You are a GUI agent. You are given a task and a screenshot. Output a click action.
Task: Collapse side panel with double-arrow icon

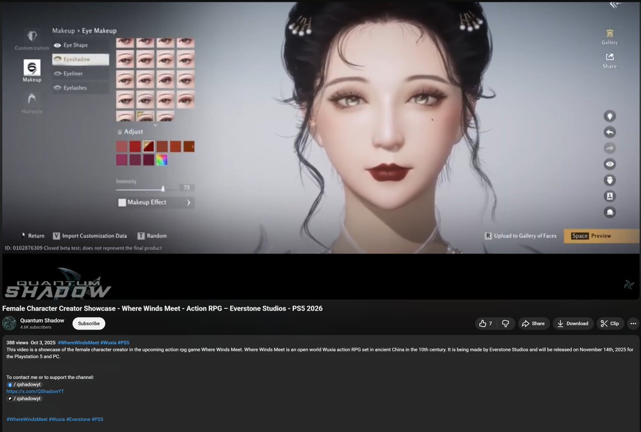point(616,5)
